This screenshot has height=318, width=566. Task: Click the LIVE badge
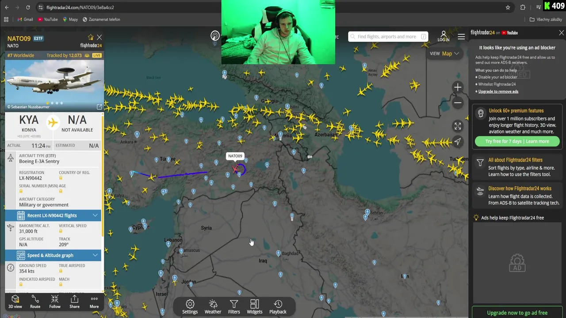tap(97, 56)
